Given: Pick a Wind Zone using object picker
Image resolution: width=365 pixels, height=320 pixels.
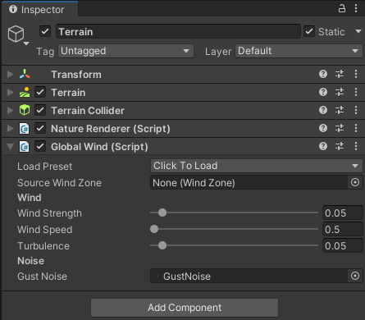Looking at the screenshot, I should click(x=355, y=182).
